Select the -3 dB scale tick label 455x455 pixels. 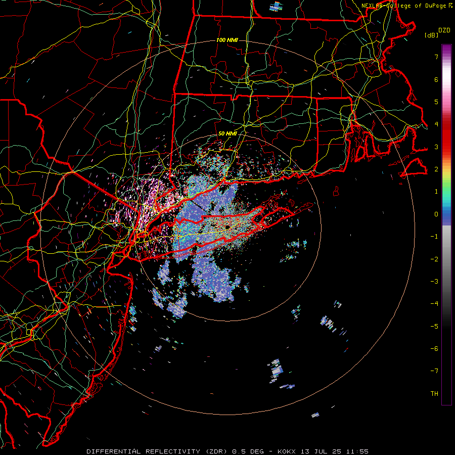click(x=434, y=282)
